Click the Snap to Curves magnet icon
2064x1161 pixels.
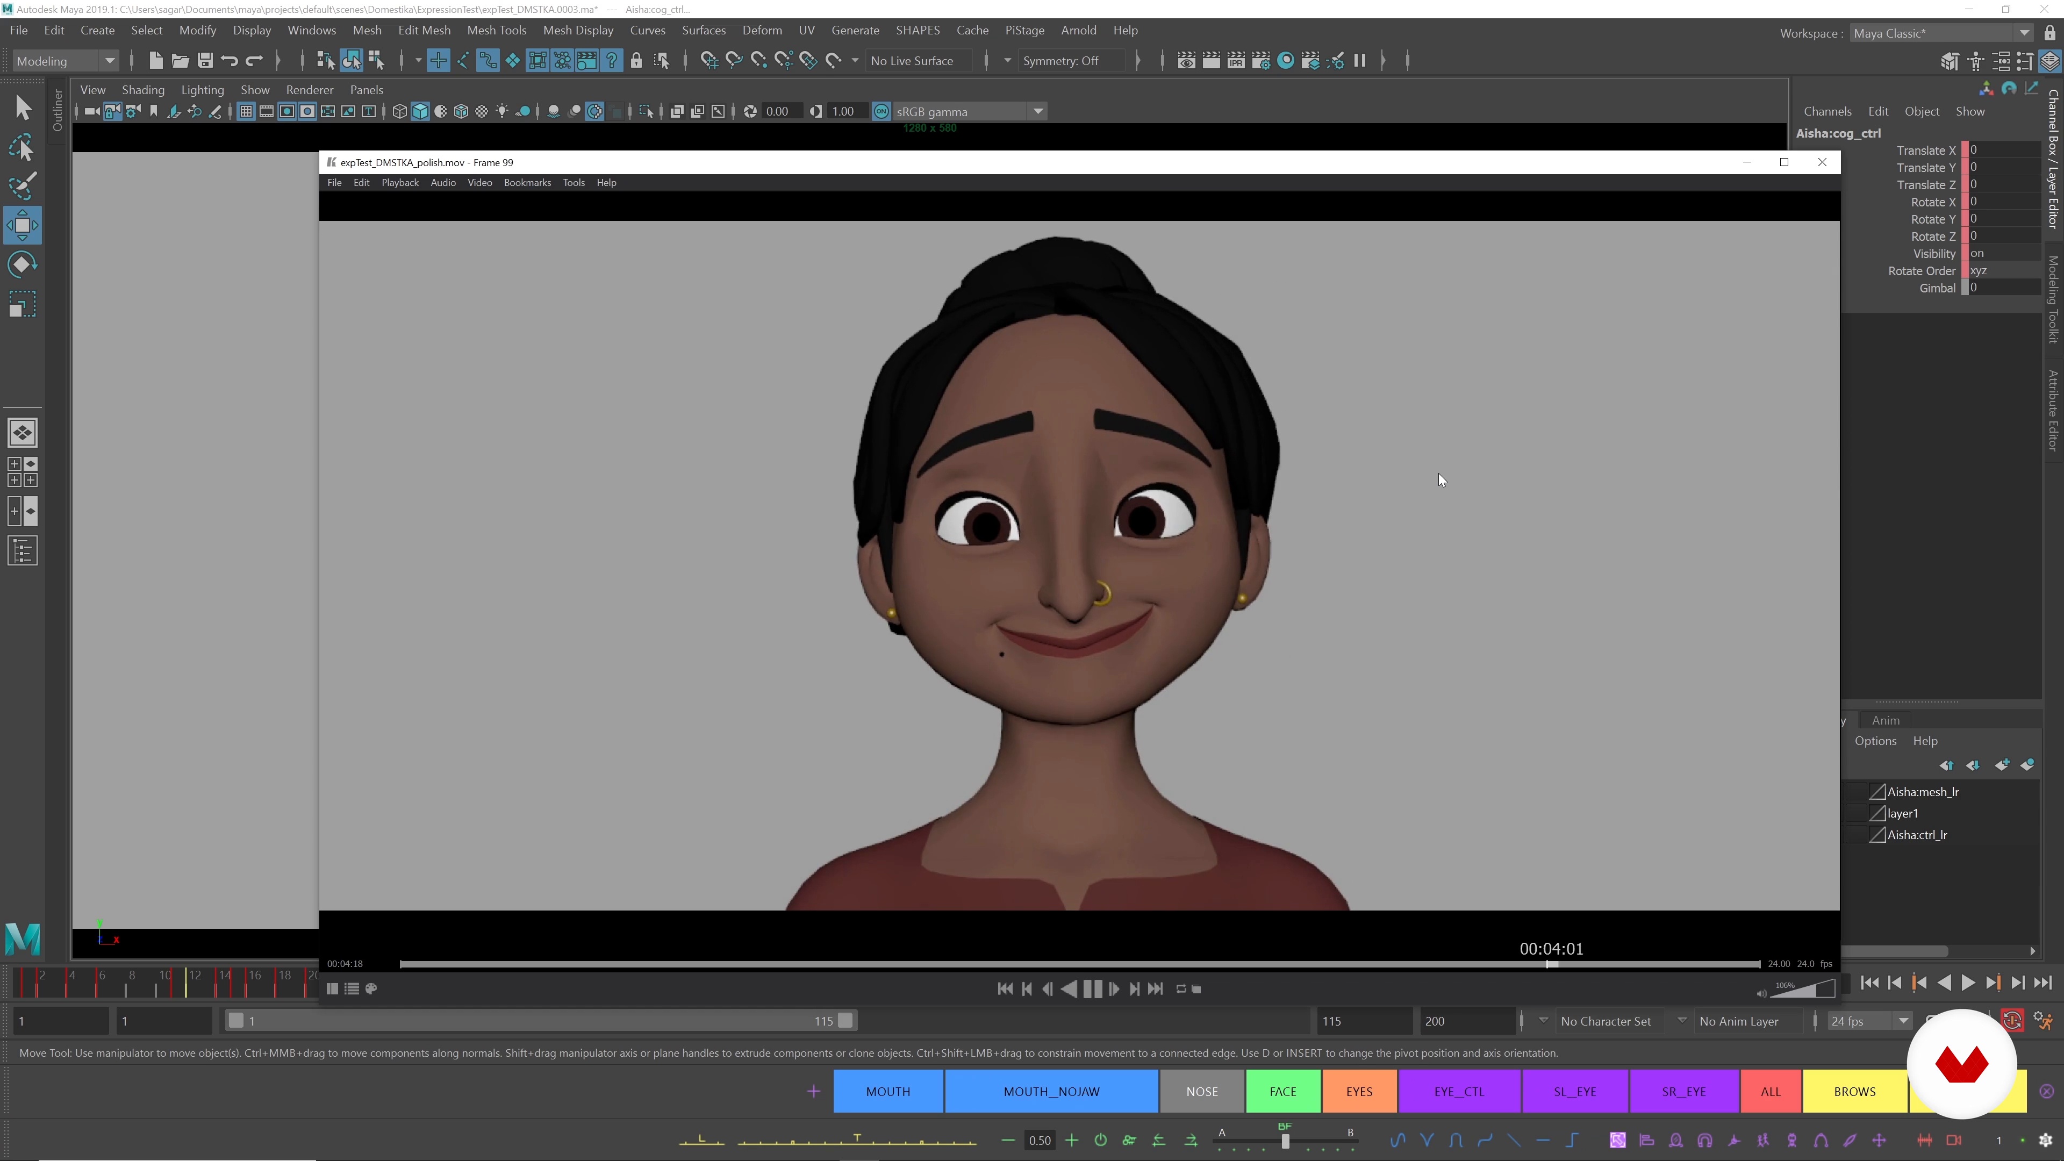(x=734, y=60)
